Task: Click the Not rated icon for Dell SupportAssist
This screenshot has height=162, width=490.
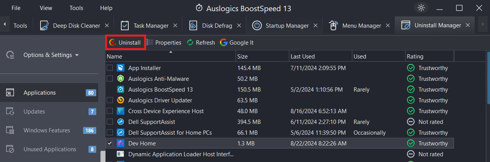Action: tap(411, 122)
